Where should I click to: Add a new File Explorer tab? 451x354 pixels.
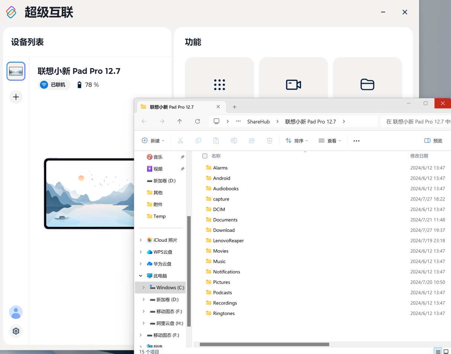click(x=234, y=107)
